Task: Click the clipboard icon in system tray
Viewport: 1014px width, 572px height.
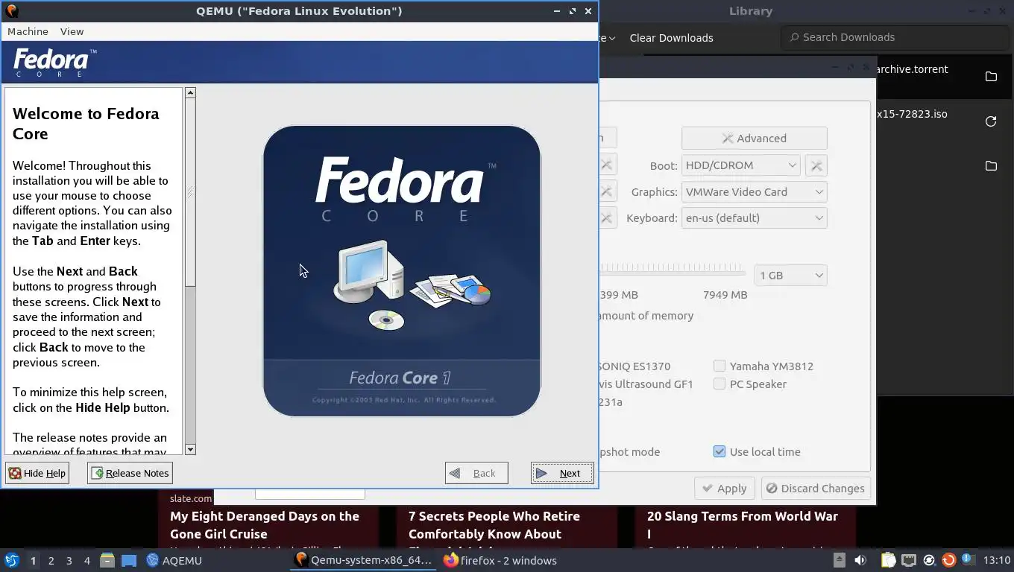Action: point(888,560)
